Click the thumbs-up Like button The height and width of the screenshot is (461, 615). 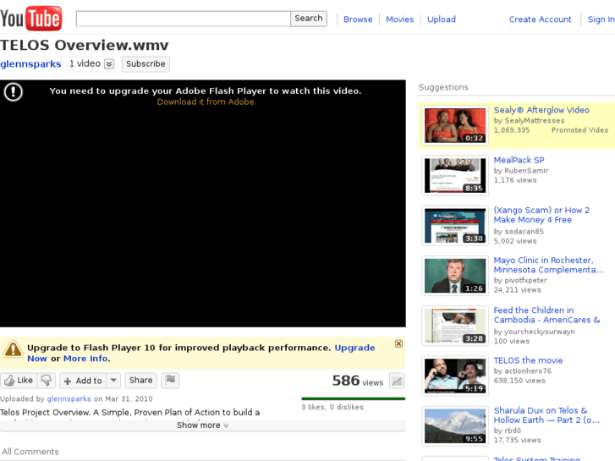point(19,380)
